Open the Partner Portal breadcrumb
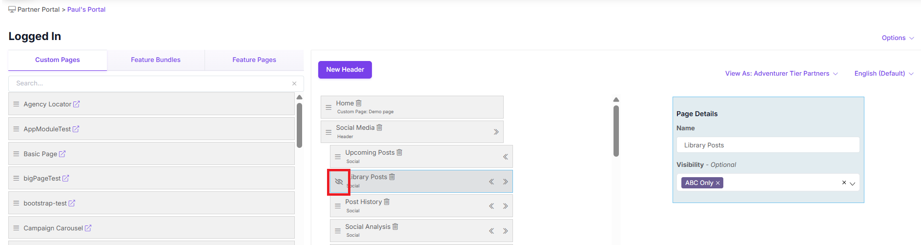This screenshot has width=921, height=245. pos(39,9)
